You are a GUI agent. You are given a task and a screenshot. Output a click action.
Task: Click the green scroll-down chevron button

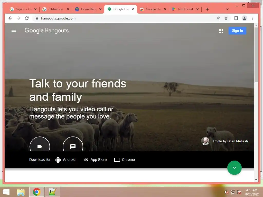click(x=234, y=168)
